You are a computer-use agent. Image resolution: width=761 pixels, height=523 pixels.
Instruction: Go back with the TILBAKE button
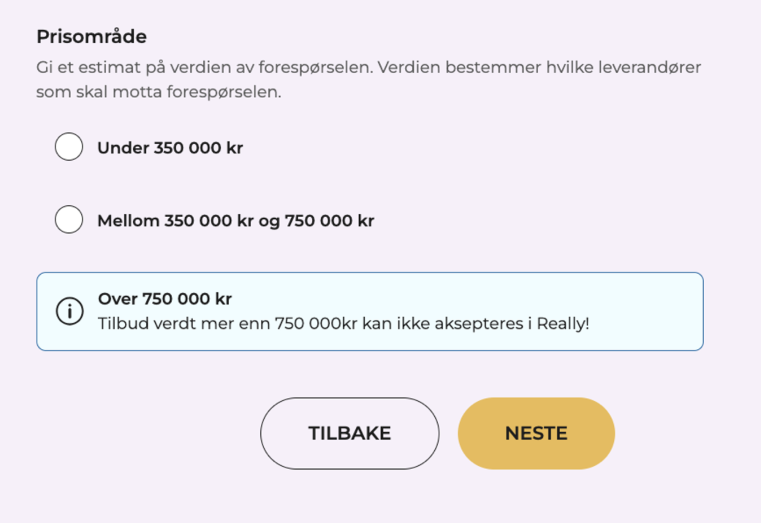click(x=350, y=433)
